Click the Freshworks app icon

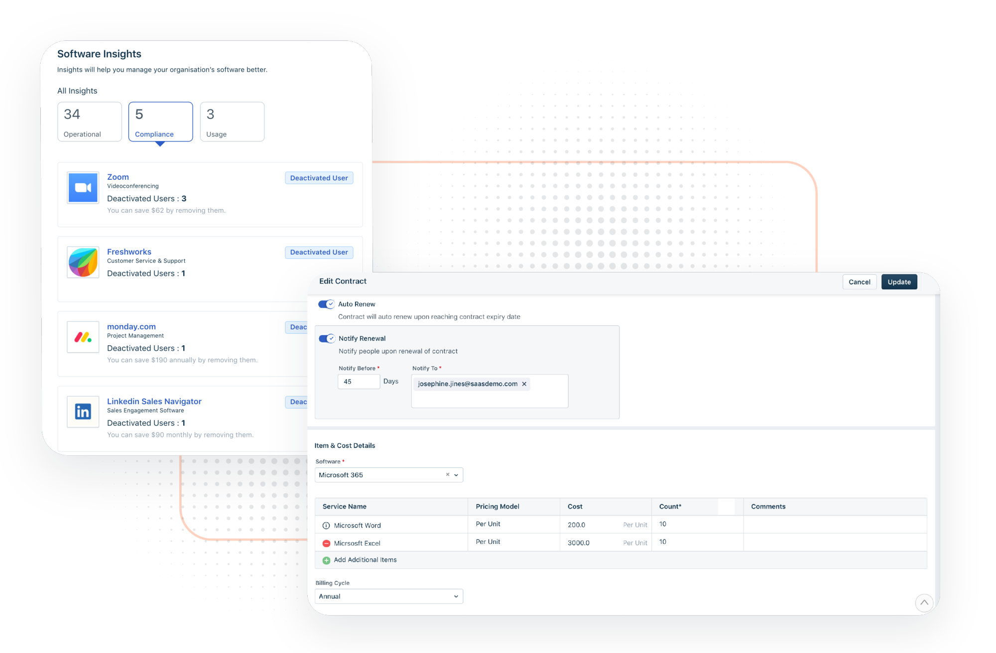coord(83,262)
